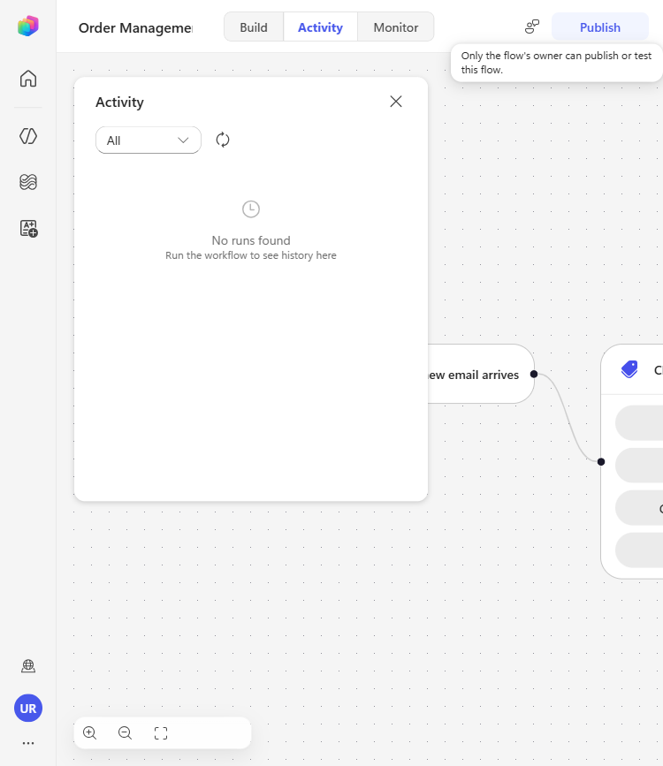Open the Home page from sidebar
Screen dimensions: 663x766
(28, 79)
